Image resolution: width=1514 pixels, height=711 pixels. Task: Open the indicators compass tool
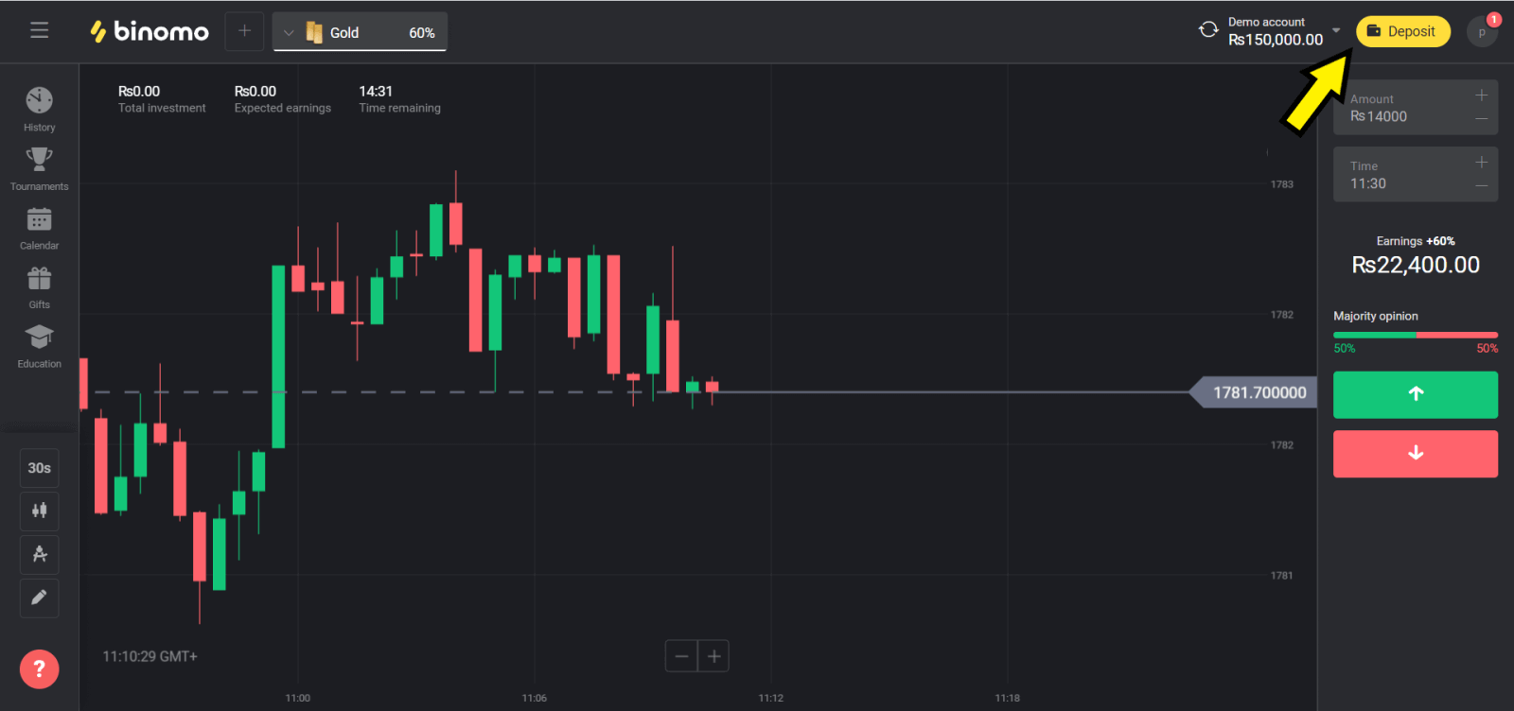[39, 554]
